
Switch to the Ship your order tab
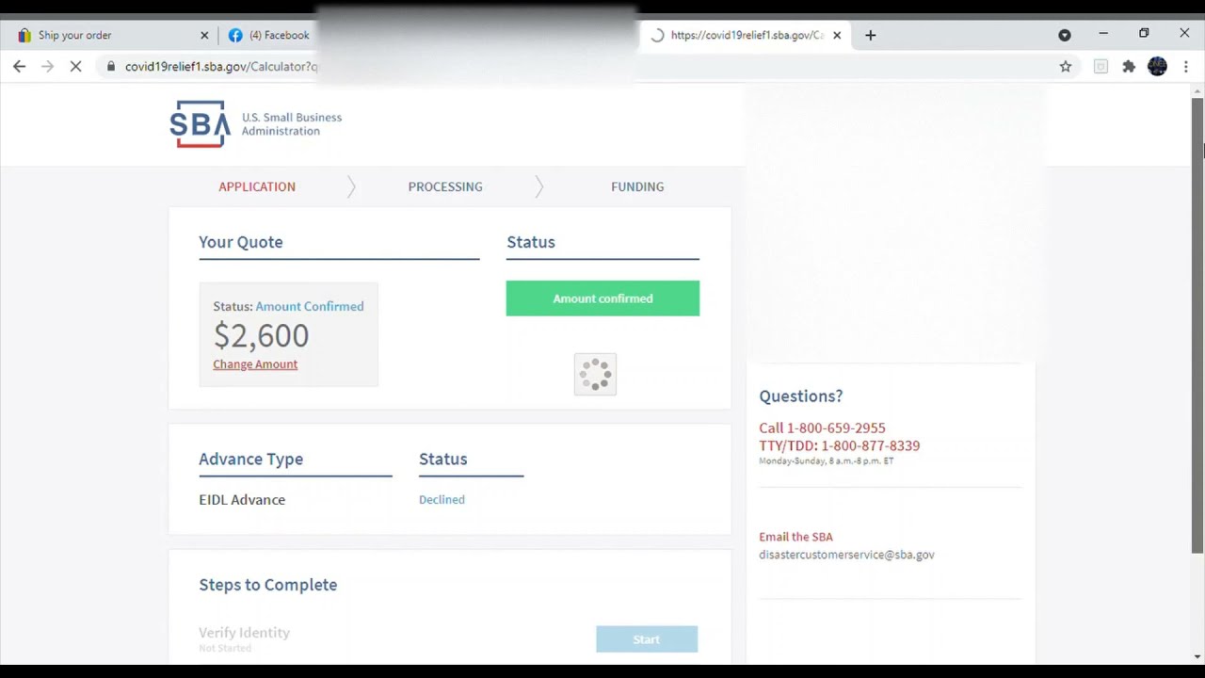[x=111, y=35]
